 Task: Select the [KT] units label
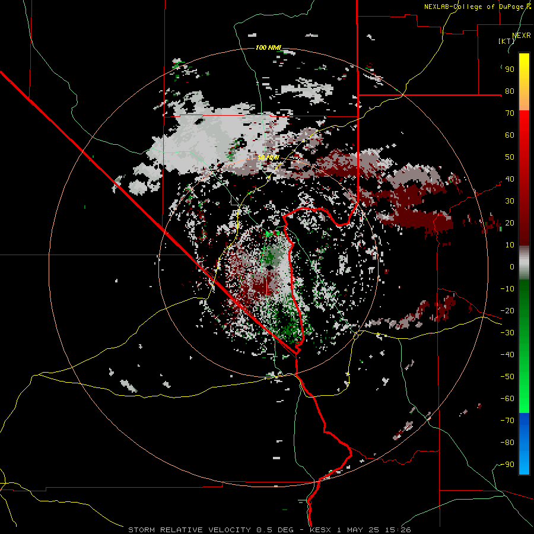507,41
